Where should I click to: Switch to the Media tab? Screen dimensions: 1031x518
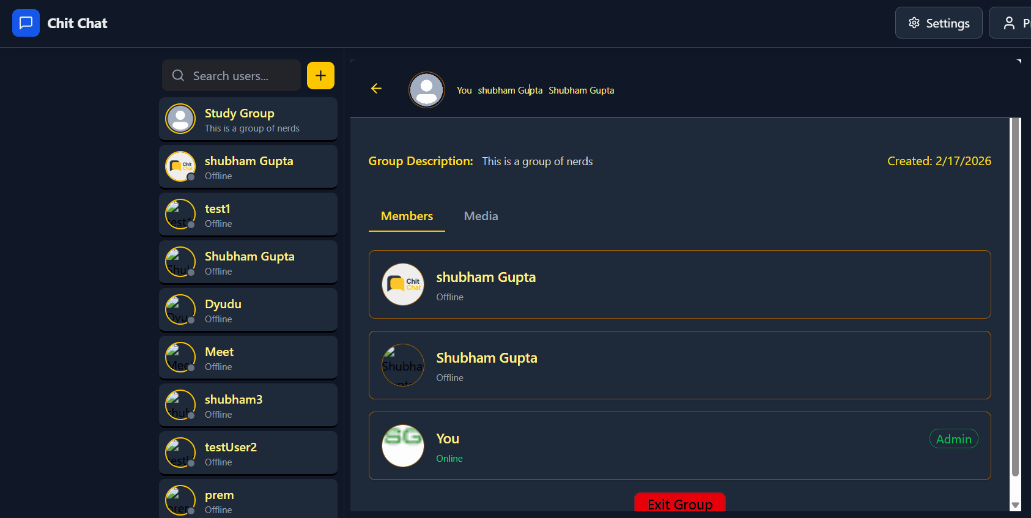481,216
